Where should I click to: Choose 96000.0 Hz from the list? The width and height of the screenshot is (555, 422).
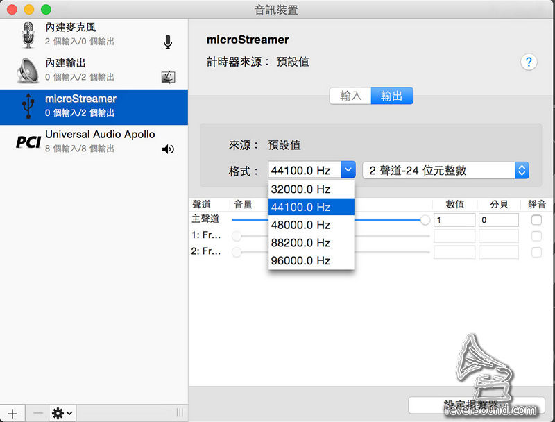[311, 260]
